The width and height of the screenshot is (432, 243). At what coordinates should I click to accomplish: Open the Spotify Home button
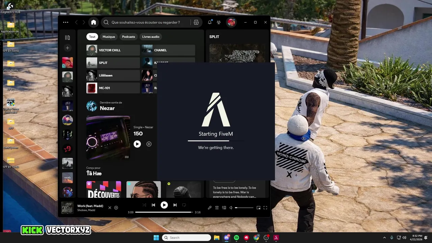click(x=93, y=22)
